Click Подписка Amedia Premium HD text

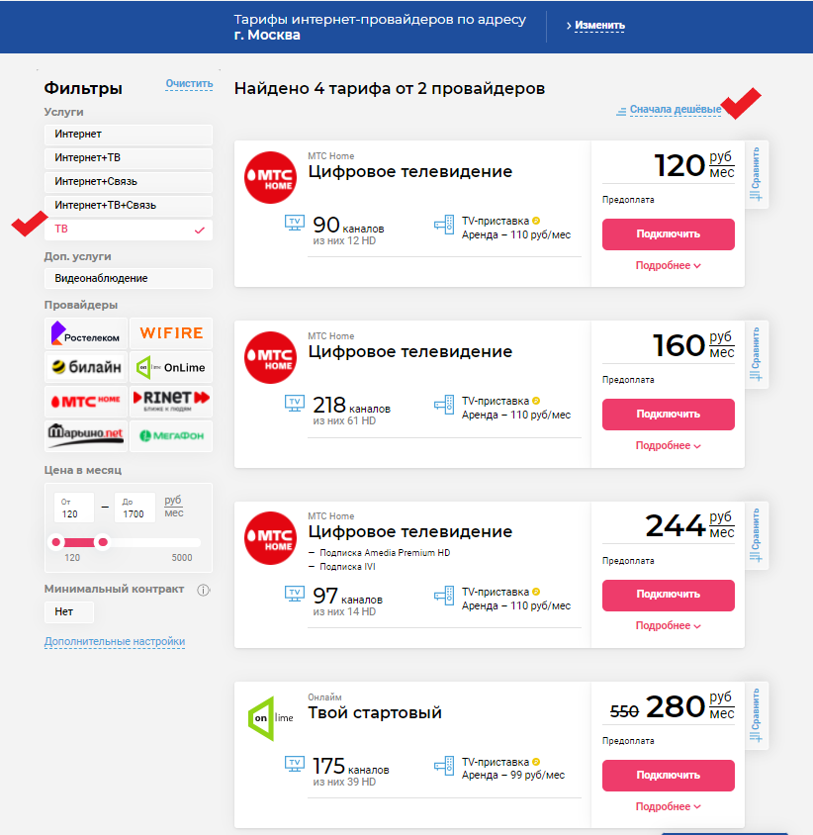[x=385, y=553]
